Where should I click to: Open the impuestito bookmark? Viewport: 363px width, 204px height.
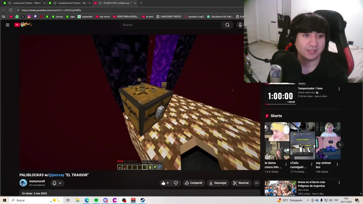(85, 17)
